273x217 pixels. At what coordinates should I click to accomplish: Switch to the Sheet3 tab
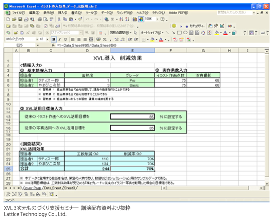pos(70,188)
